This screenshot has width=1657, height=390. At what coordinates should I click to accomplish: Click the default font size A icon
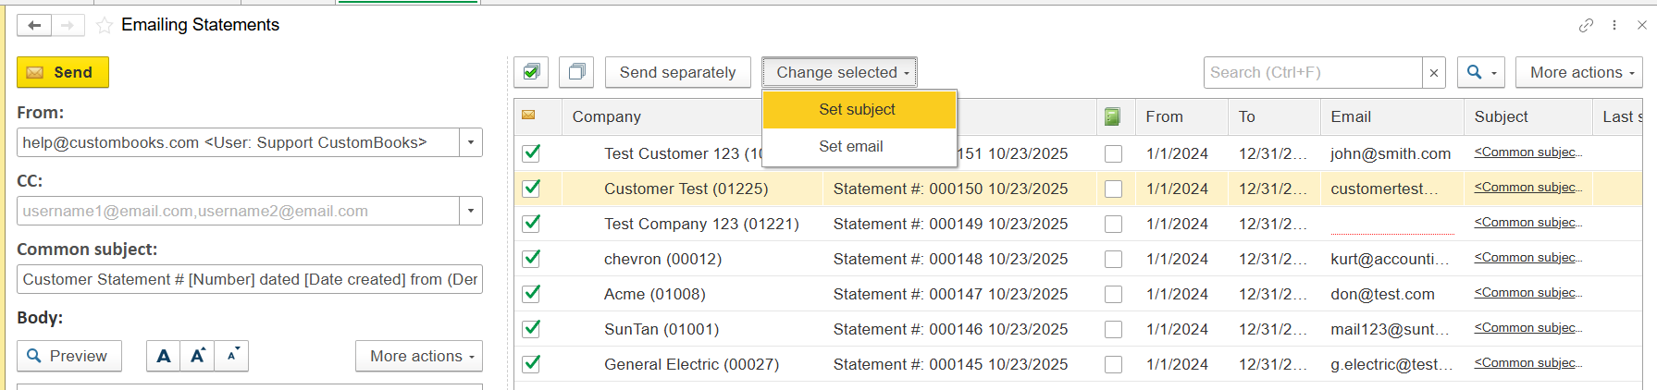(164, 356)
